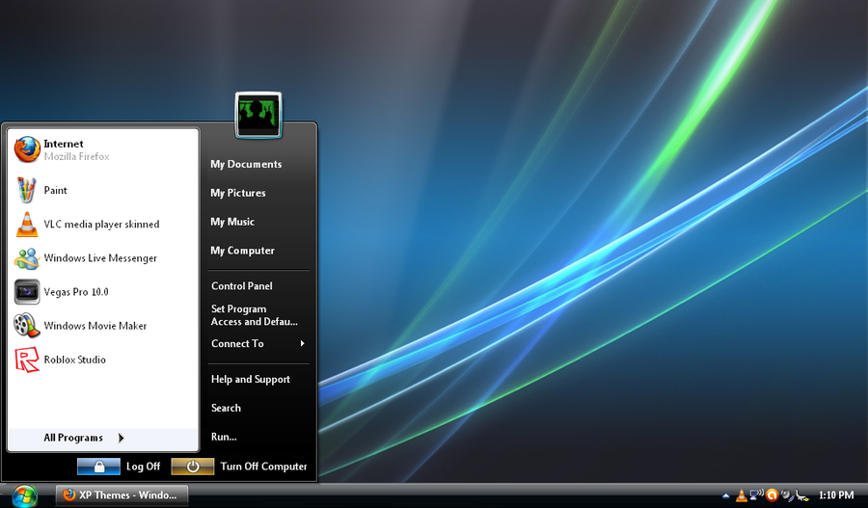Open the wireless network tray icon

[755, 495]
